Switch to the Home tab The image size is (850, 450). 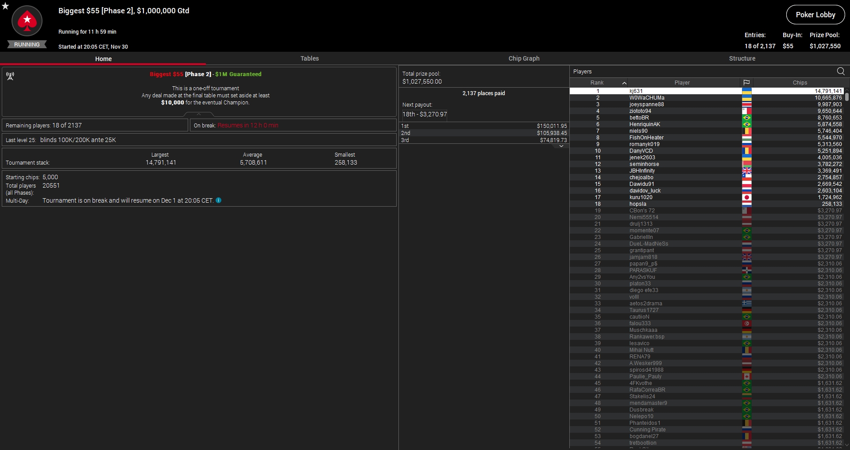[103, 58]
